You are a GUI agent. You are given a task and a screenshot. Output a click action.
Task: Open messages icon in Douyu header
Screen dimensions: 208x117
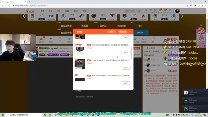coord(165,11)
